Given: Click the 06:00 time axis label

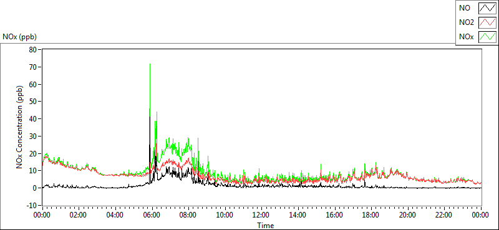Looking at the screenshot, I should point(152,215).
